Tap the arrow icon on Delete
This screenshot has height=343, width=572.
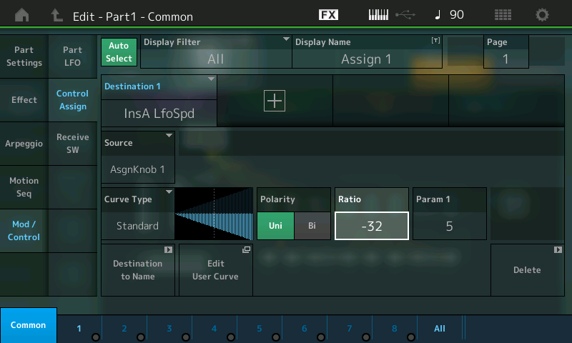coord(558,249)
